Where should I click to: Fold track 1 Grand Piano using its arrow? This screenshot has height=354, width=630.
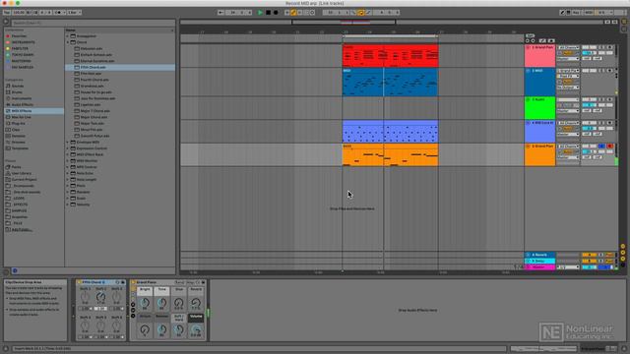tap(528, 48)
